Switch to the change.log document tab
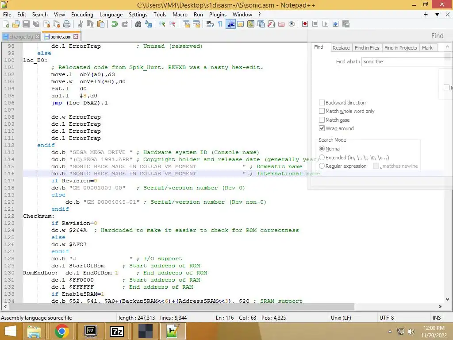Screen dimensions: 453x340 pyautogui.click(x=21, y=37)
